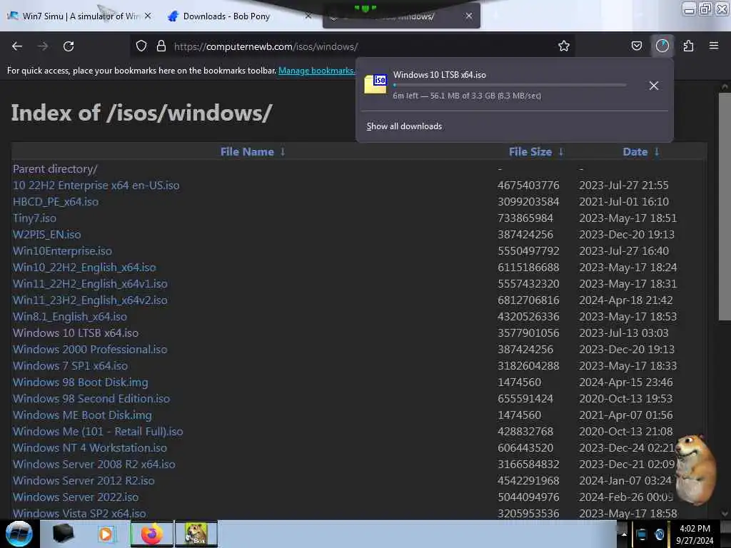Download Windows 7 SP1 x64.iso
The image size is (731, 548).
[x=70, y=366]
